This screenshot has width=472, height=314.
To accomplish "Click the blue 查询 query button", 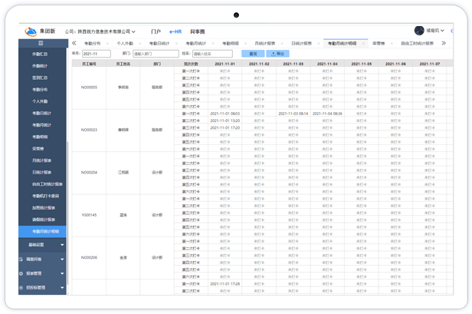I will click(253, 54).
